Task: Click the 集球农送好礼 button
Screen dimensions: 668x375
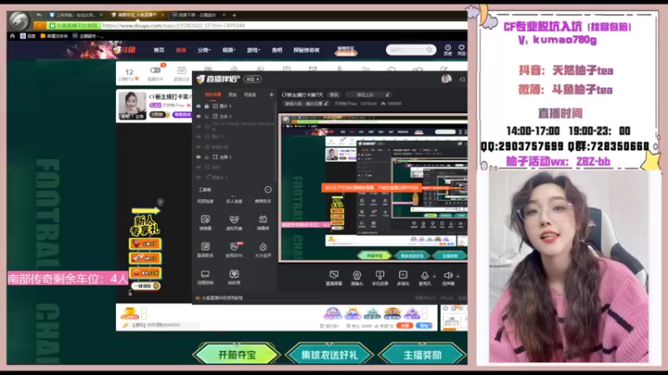Action: coord(329,354)
